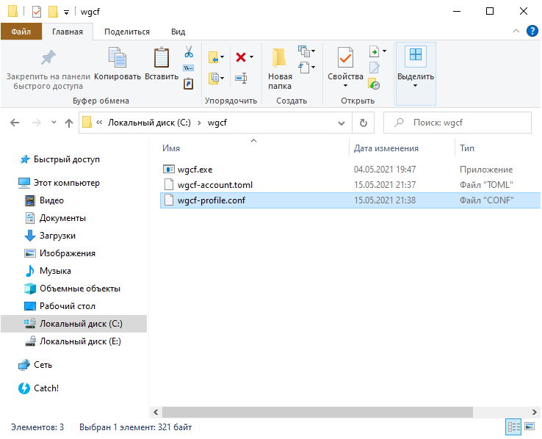Click the Свойства checkmark icon
Viewport: 542px width, 439px height.
pyautogui.click(x=345, y=57)
